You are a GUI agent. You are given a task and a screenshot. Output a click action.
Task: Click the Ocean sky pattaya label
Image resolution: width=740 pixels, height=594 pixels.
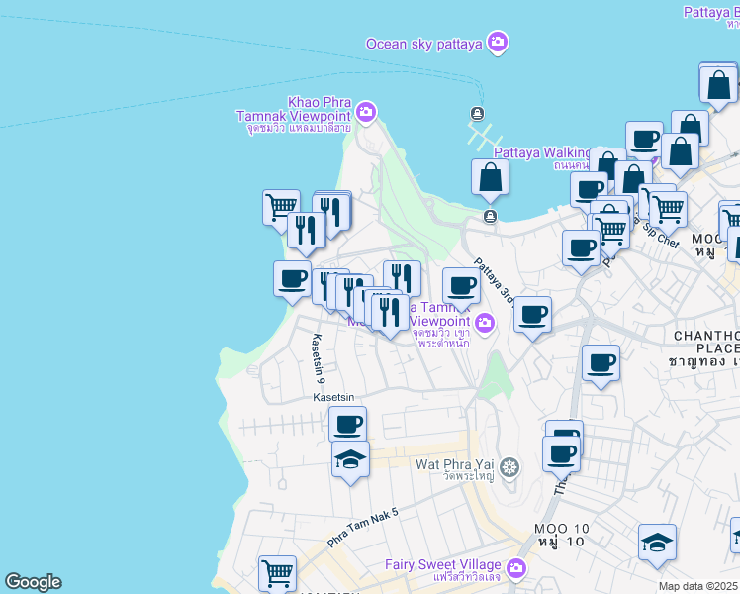(x=423, y=44)
